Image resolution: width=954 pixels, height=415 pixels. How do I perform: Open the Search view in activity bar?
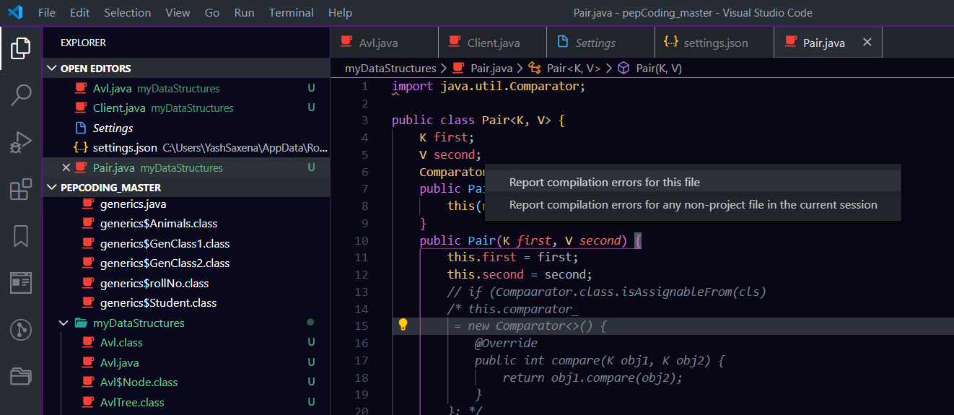[x=21, y=95]
